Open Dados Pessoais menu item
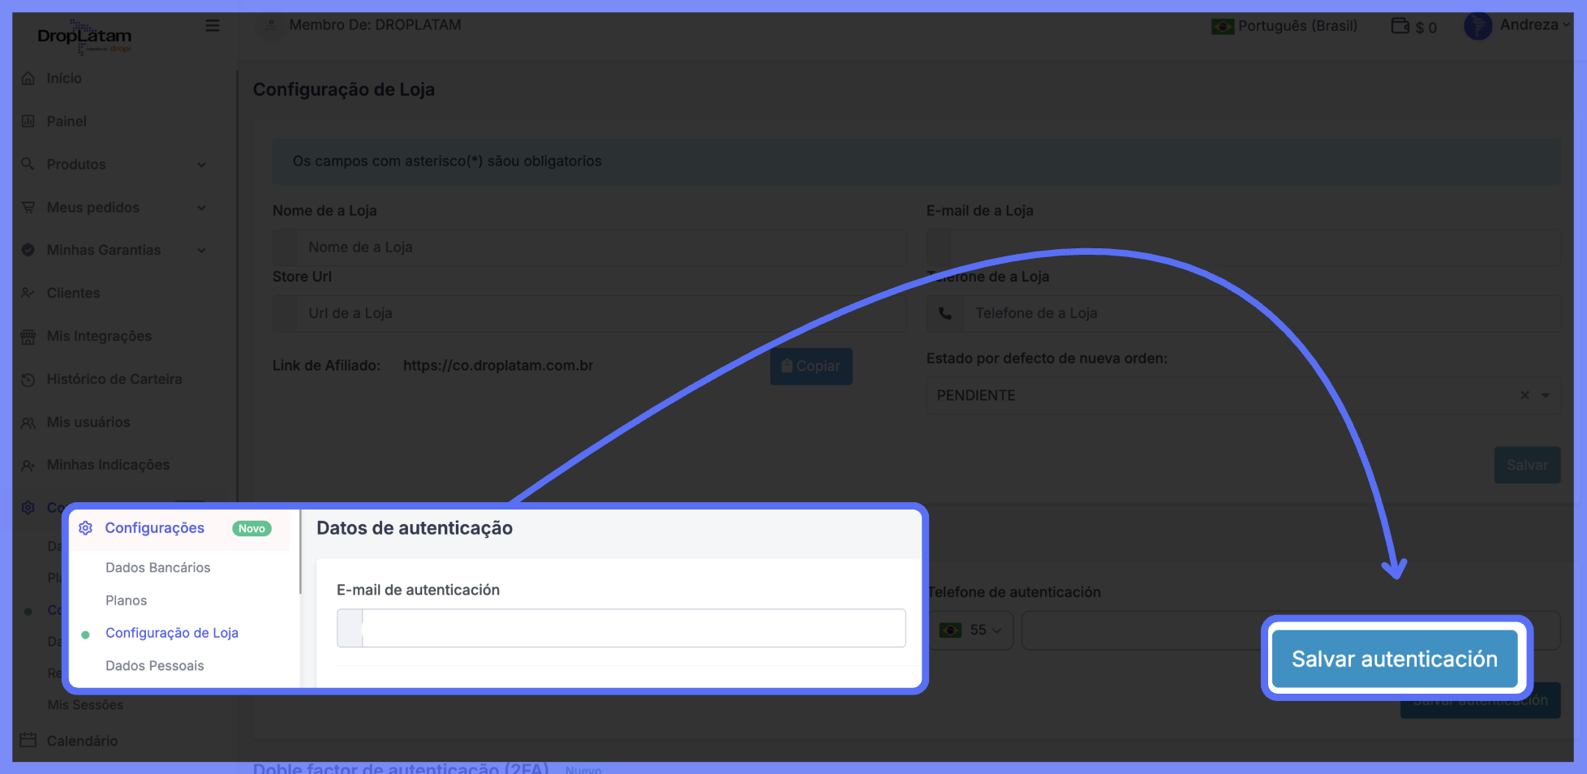Viewport: 1587px width, 774px height. tap(155, 666)
